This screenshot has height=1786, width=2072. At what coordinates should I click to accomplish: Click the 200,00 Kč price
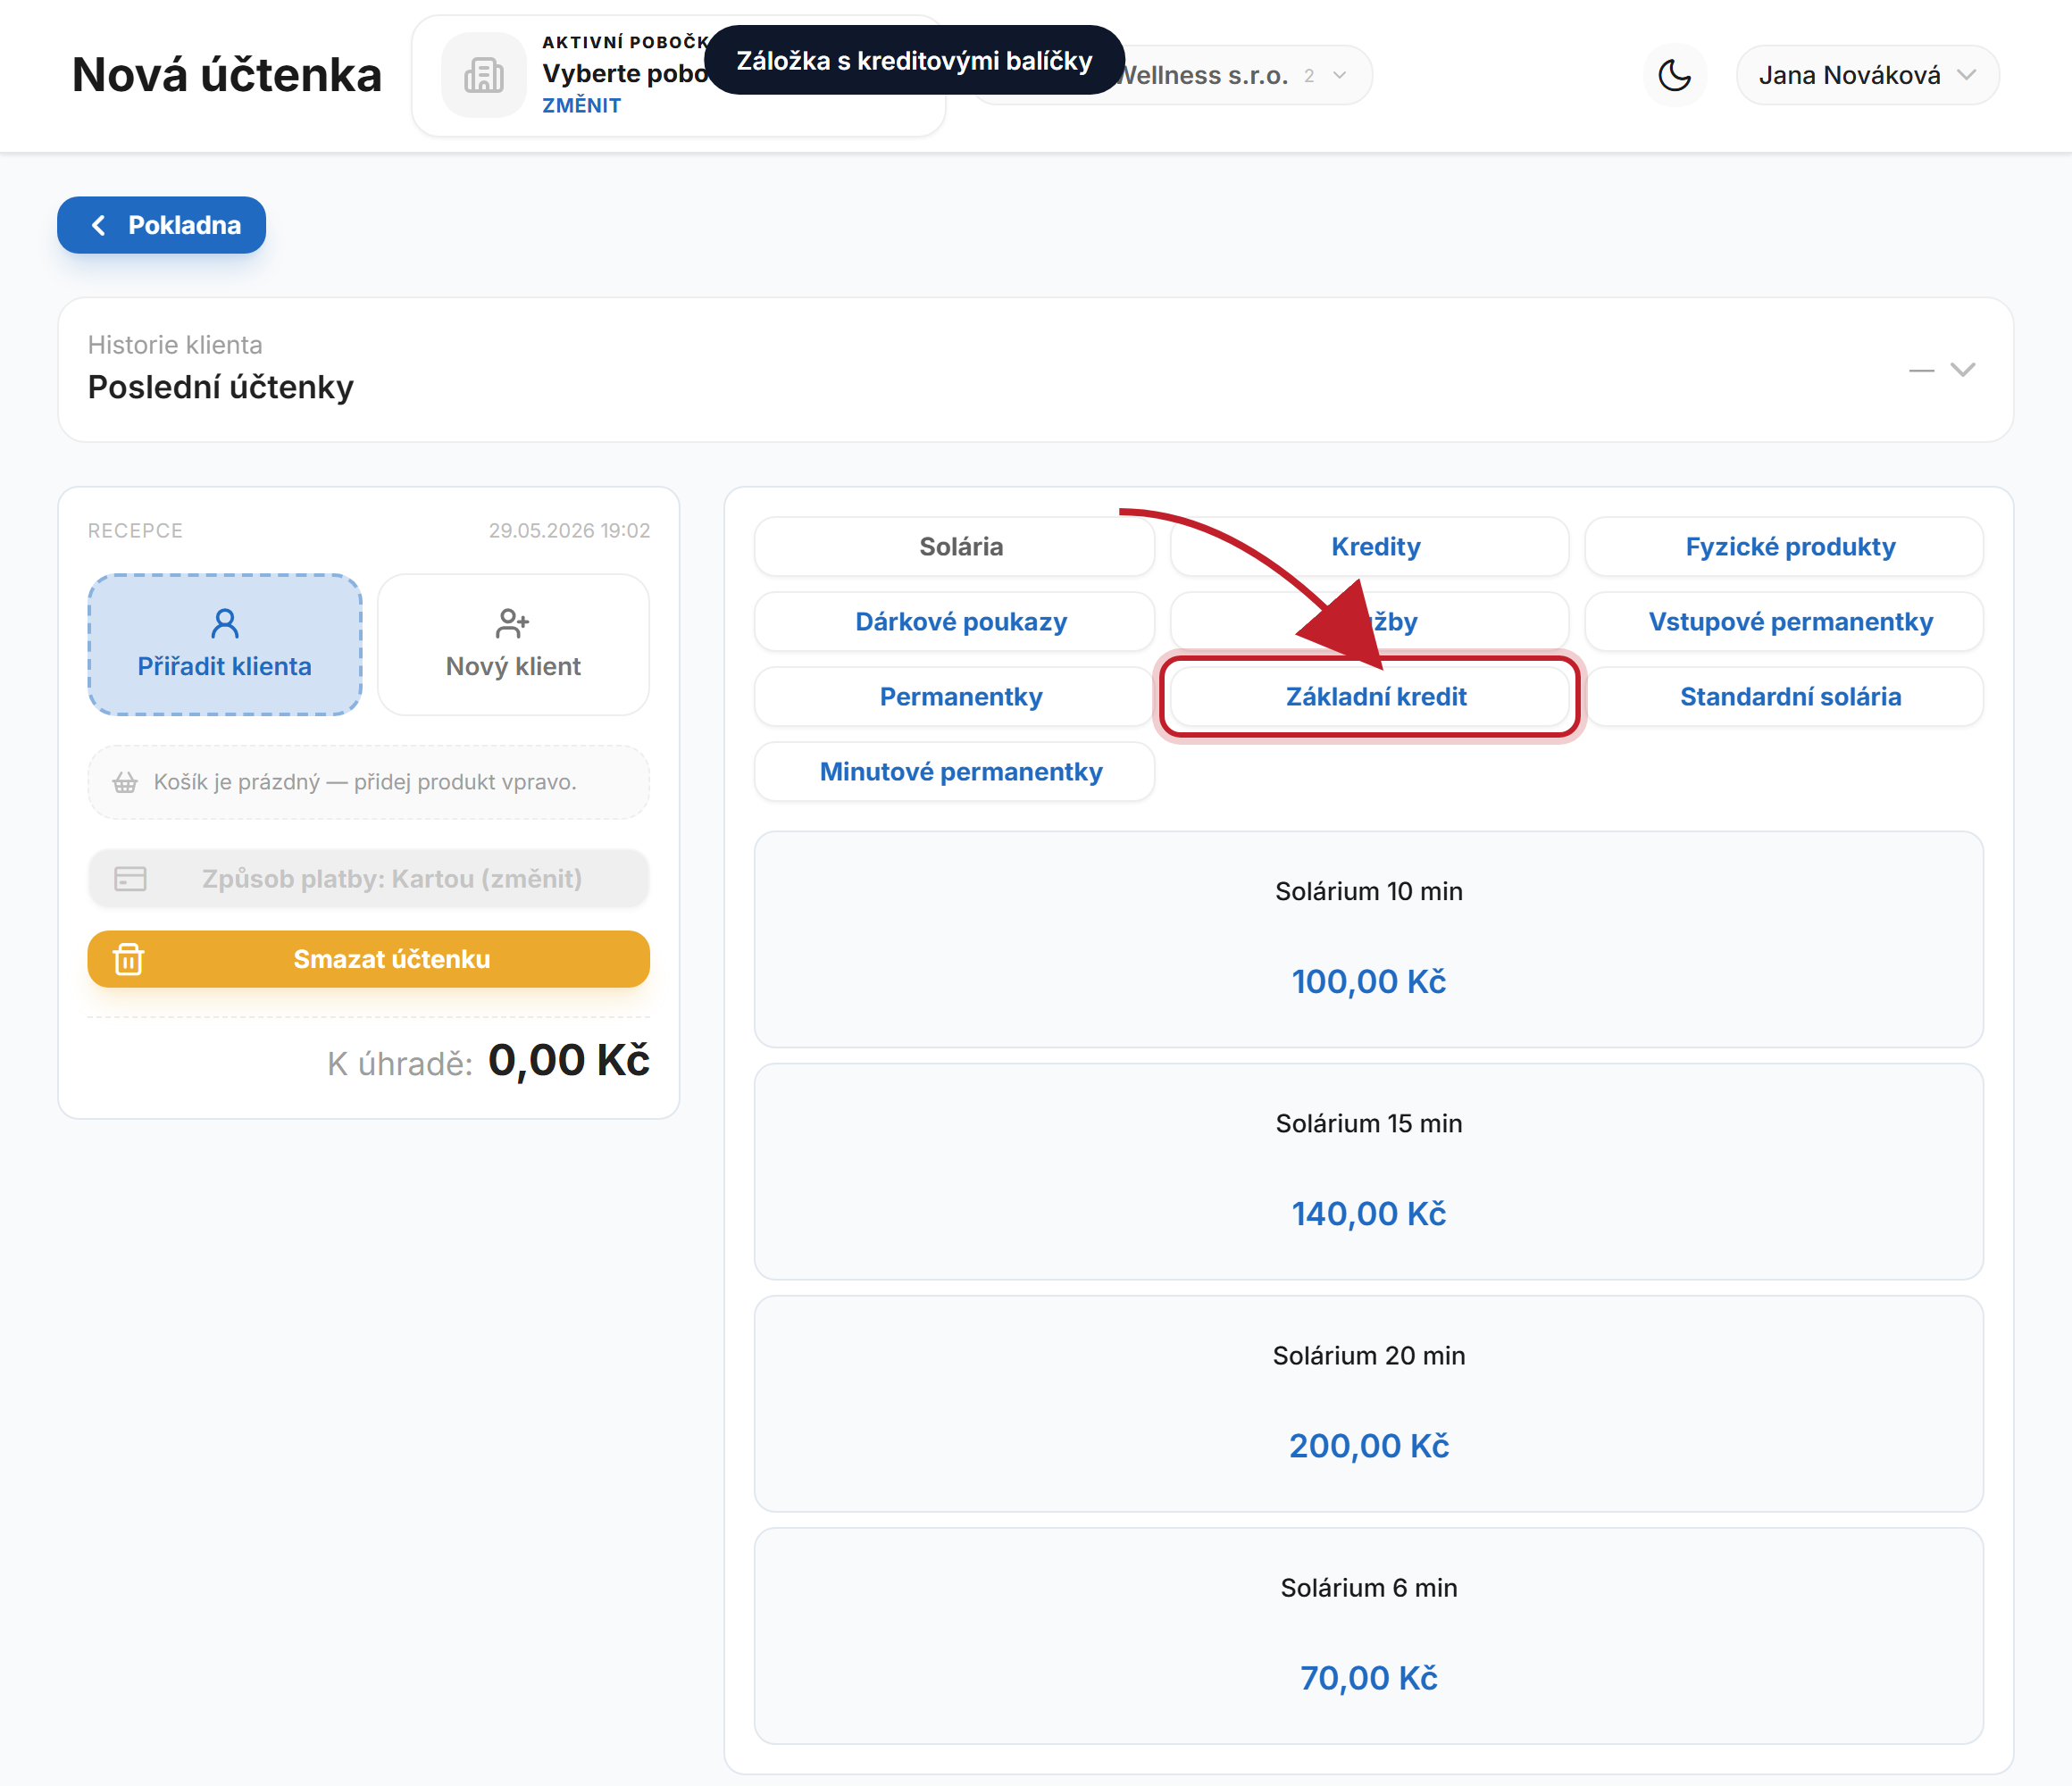pyautogui.click(x=1369, y=1445)
